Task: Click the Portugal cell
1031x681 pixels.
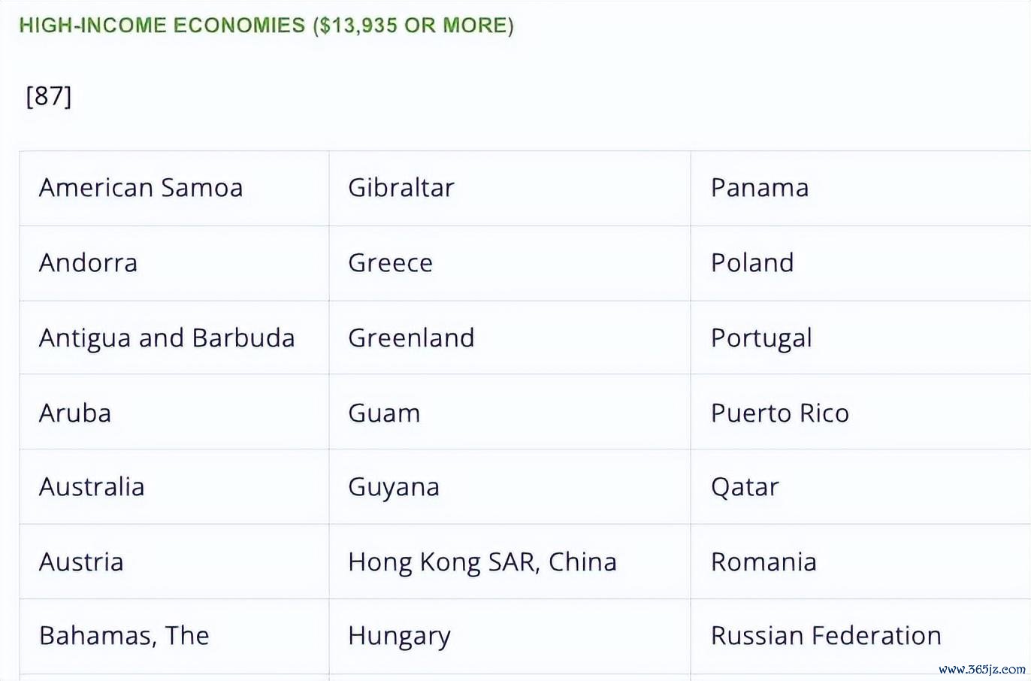Action: coord(860,337)
